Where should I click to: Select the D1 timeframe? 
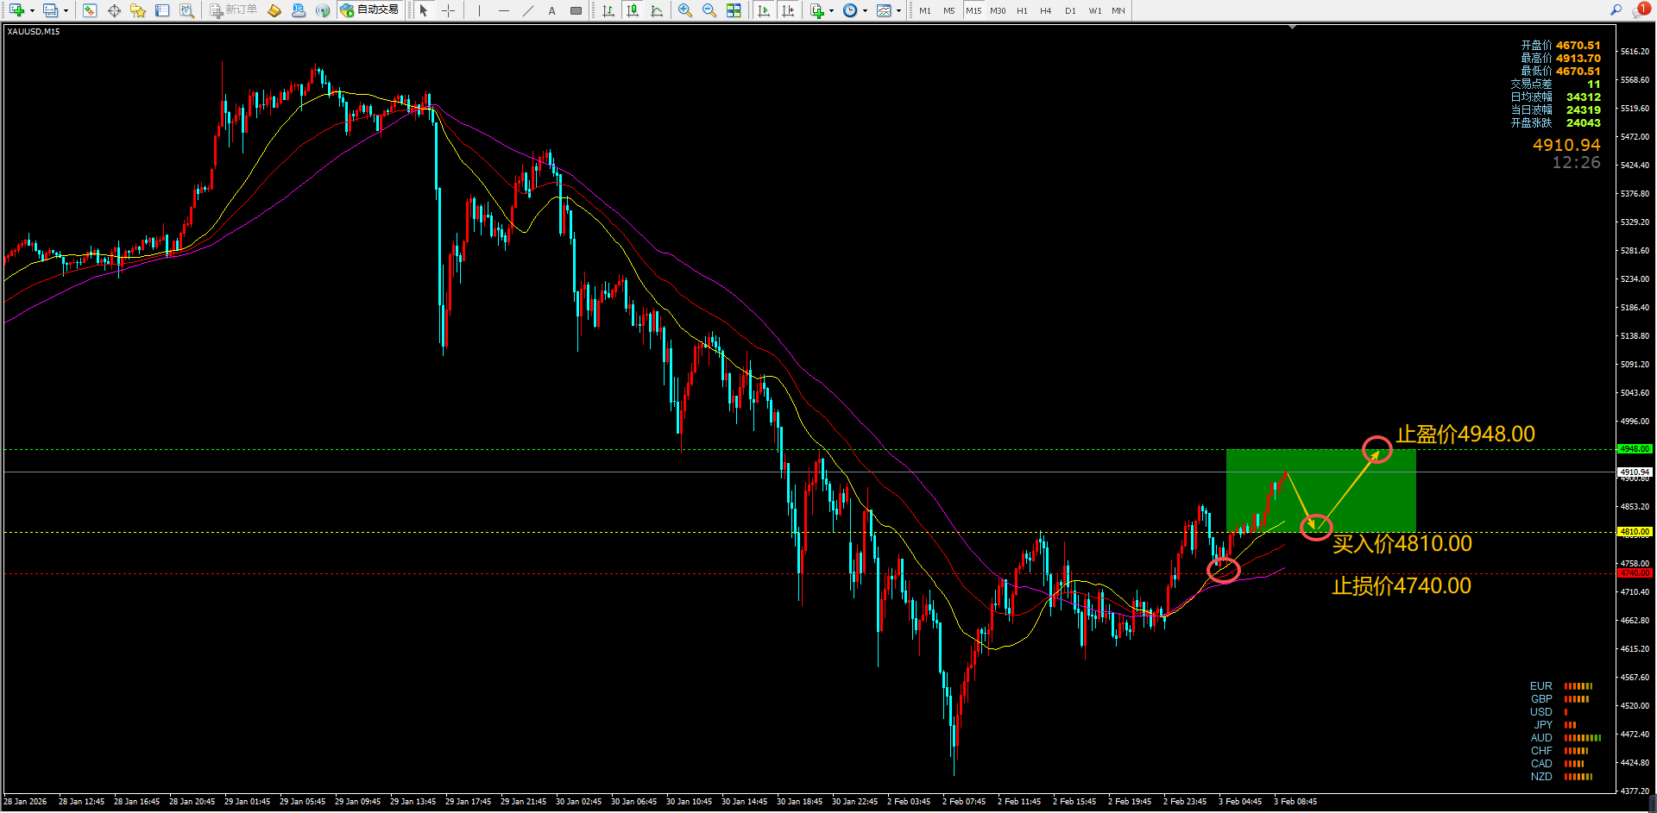click(1070, 10)
